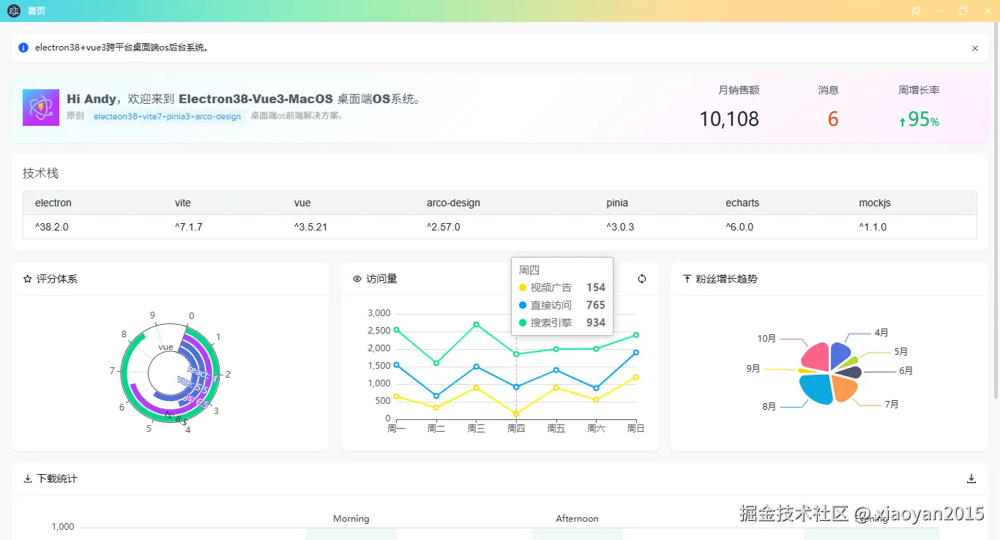Click the monthly sales value 10,108
The height and width of the screenshot is (540, 1000).
[729, 119]
